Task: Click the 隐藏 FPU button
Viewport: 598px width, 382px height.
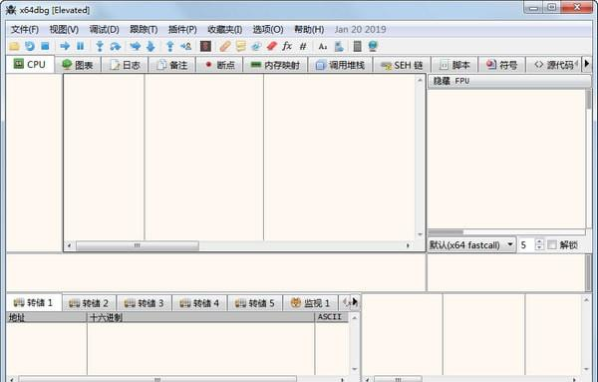Action: [x=509, y=81]
